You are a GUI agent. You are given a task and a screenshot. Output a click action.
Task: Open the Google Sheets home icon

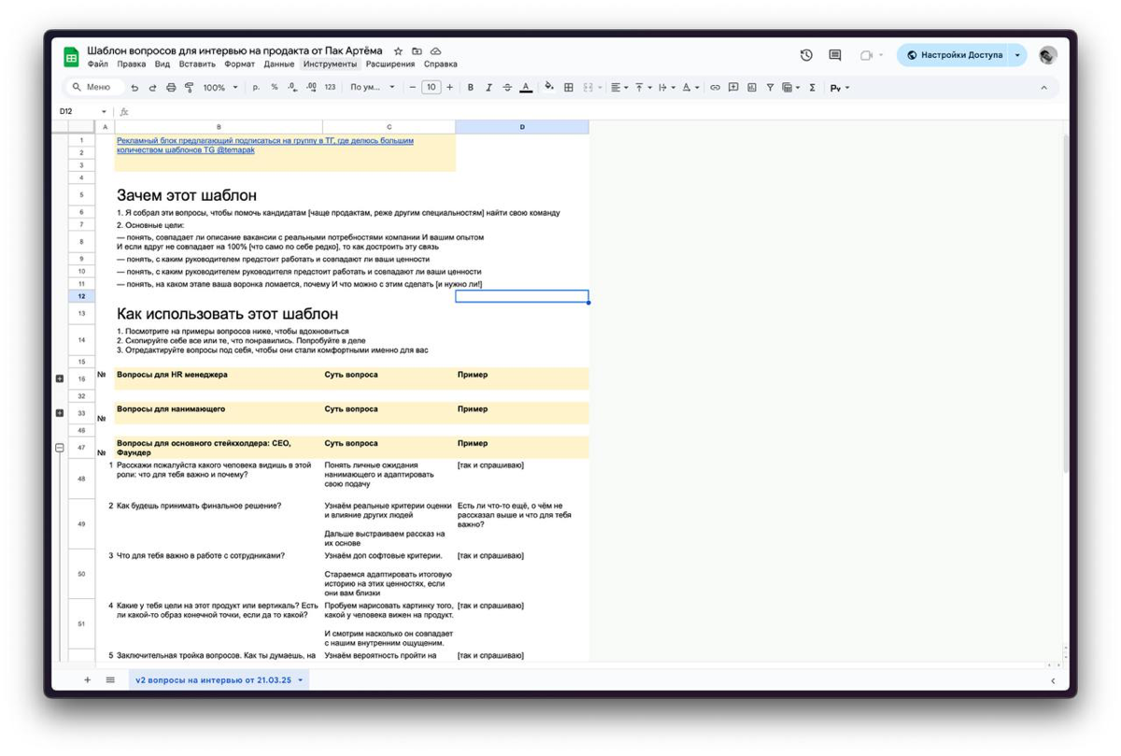click(x=71, y=56)
